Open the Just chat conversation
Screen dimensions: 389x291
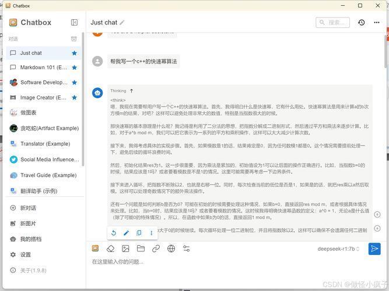pos(43,53)
